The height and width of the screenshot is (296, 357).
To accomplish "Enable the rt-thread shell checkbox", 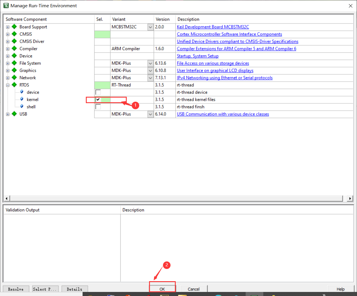I will 98,107.
